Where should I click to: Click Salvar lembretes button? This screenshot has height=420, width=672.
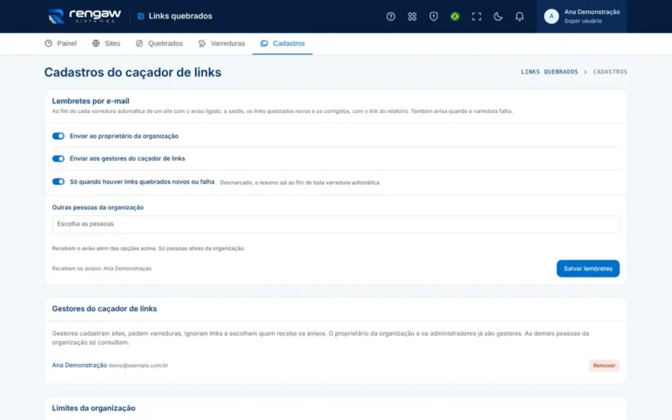[588, 269]
